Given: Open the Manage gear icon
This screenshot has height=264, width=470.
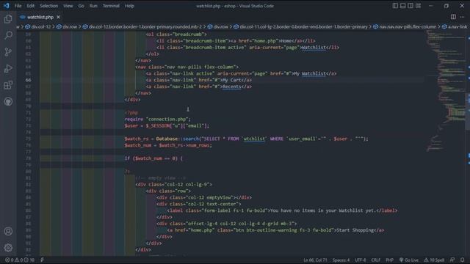Looking at the screenshot, I should tap(8, 248).
